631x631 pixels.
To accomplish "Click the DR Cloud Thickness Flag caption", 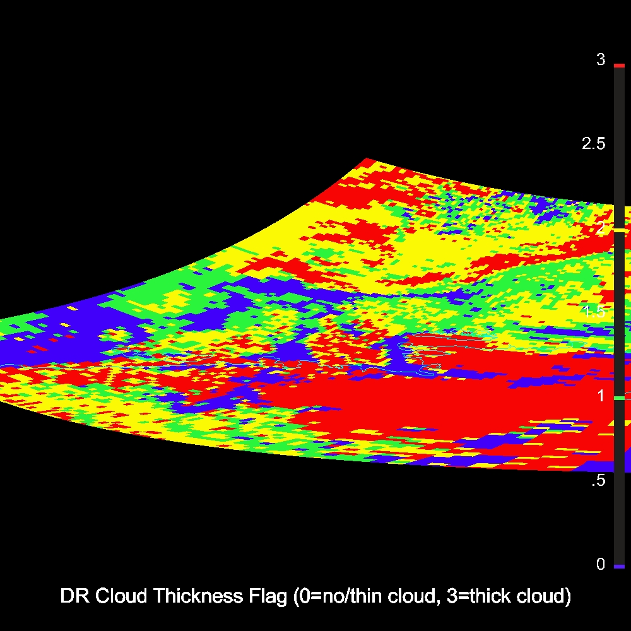I will click(315, 596).
